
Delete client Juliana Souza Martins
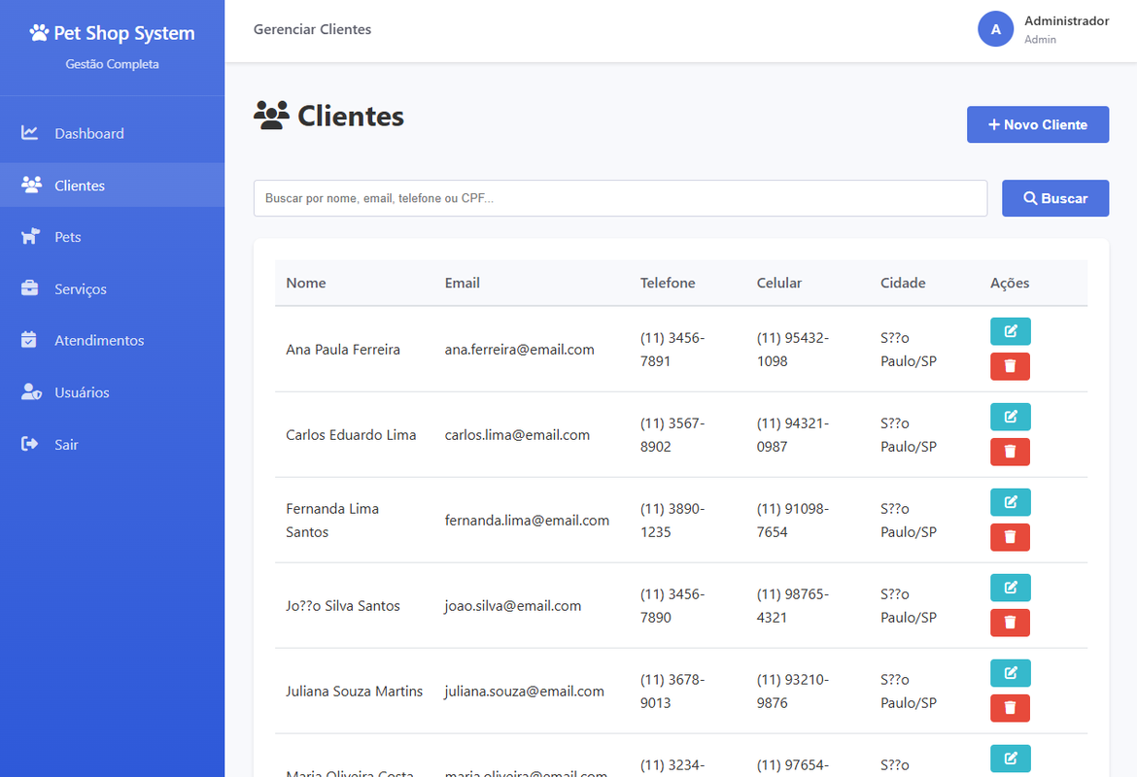click(1010, 708)
